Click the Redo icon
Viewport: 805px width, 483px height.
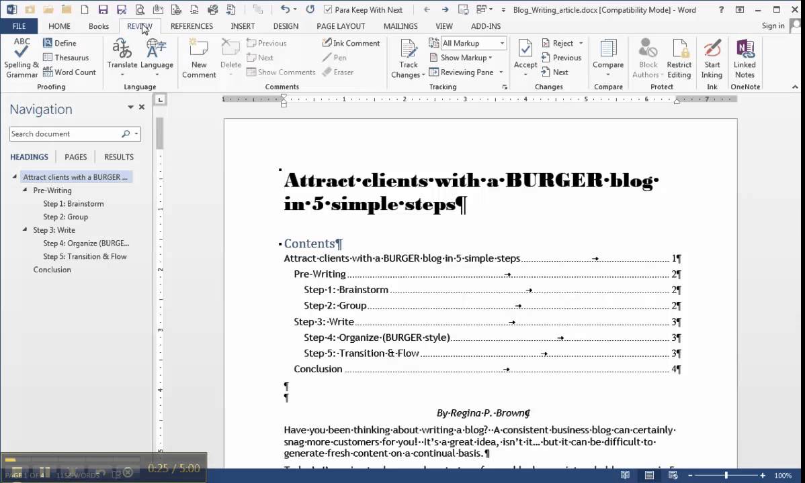pos(310,9)
